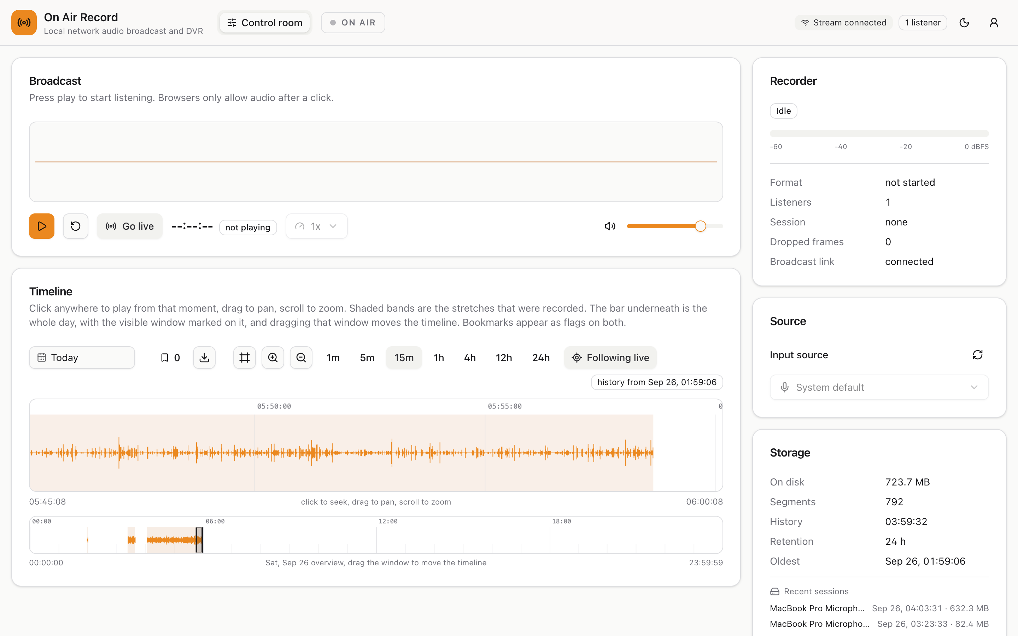Select the 4h zoom range

[470, 358]
